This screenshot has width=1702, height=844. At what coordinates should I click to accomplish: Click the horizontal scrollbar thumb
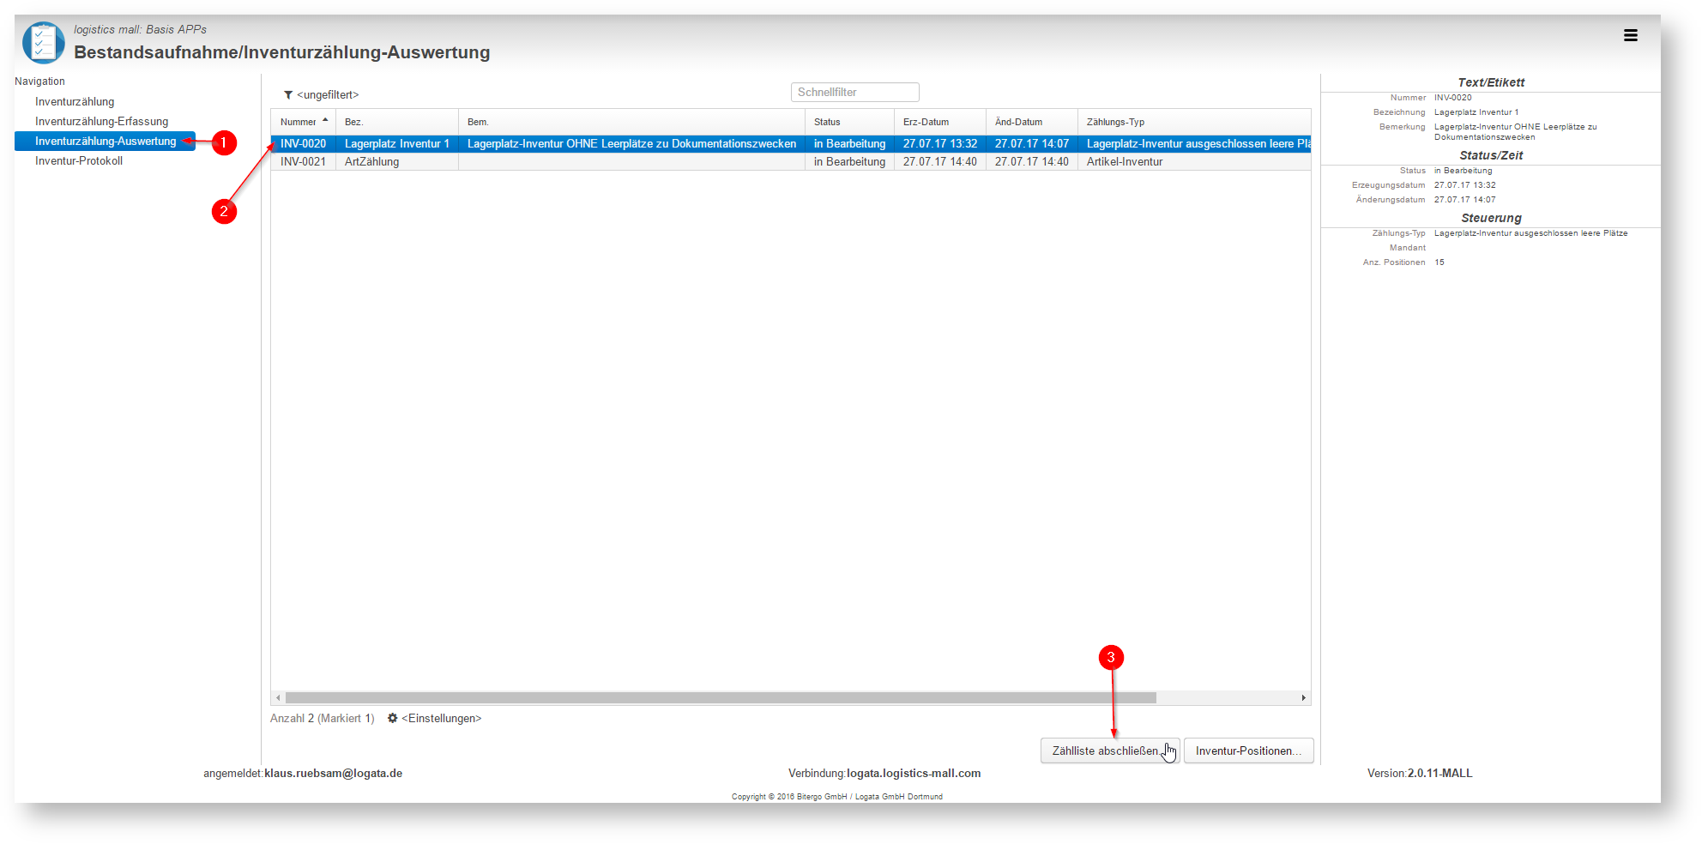[x=721, y=698]
